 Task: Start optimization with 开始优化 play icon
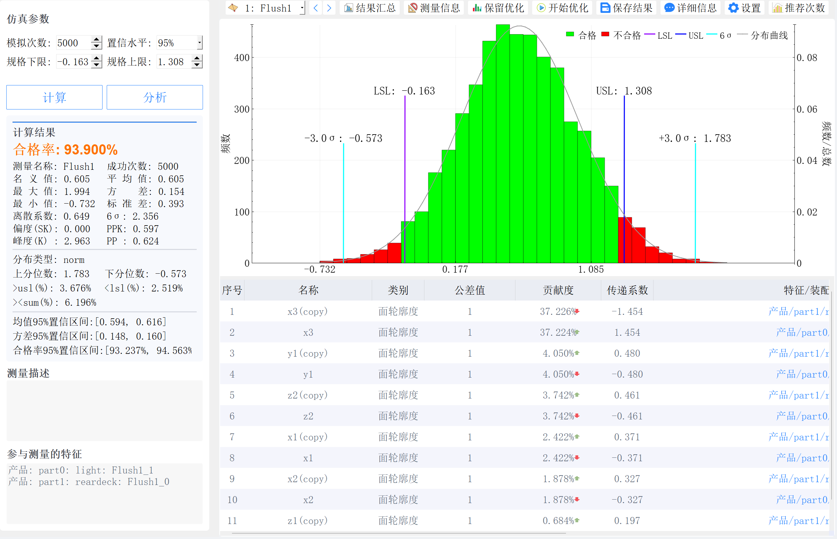point(541,8)
